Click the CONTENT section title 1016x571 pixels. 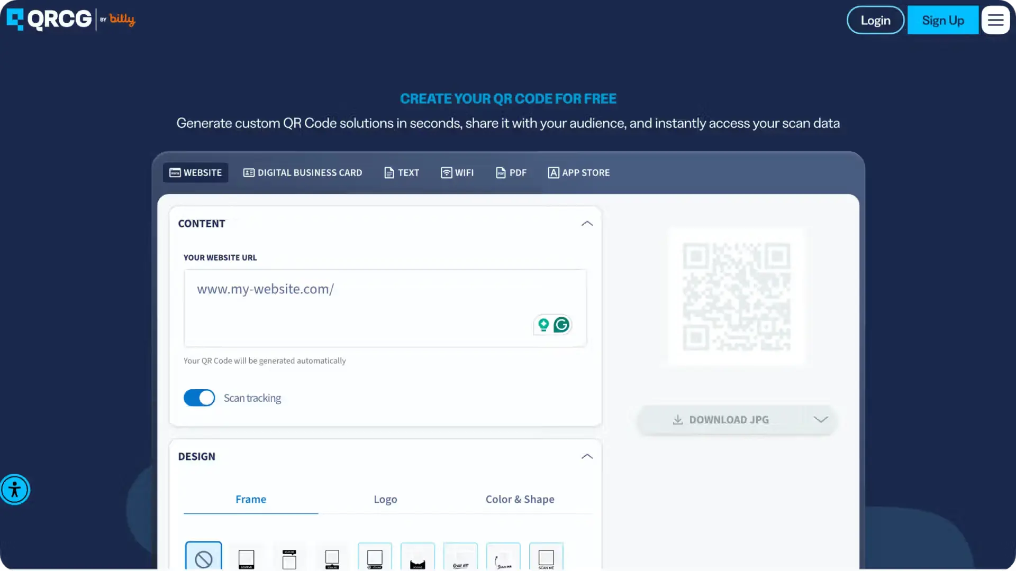pyautogui.click(x=202, y=224)
